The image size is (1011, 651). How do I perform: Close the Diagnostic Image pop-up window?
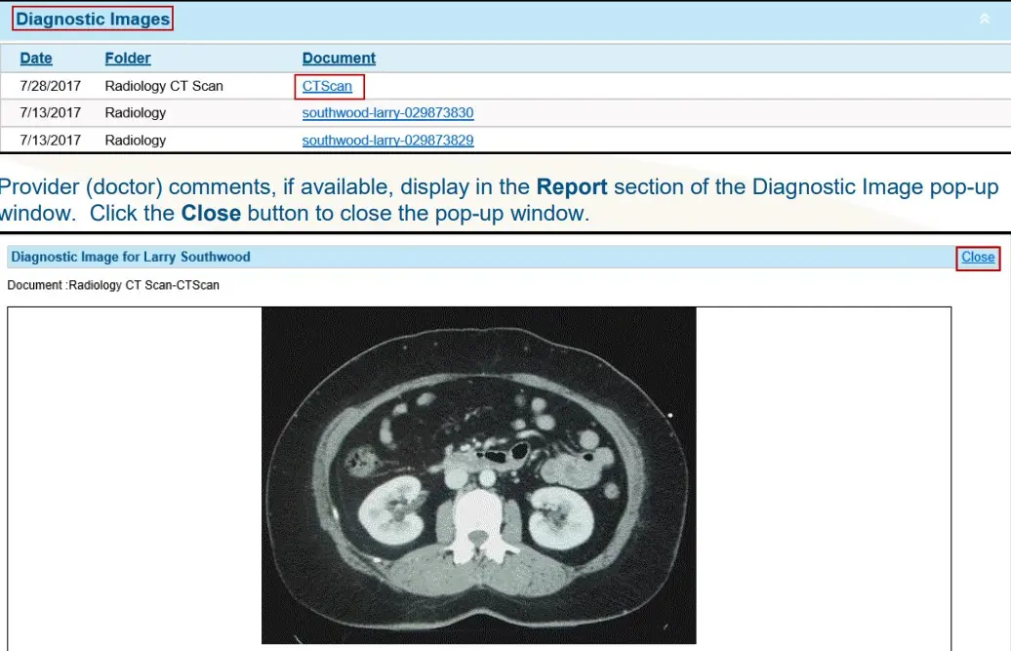pyautogui.click(x=977, y=258)
